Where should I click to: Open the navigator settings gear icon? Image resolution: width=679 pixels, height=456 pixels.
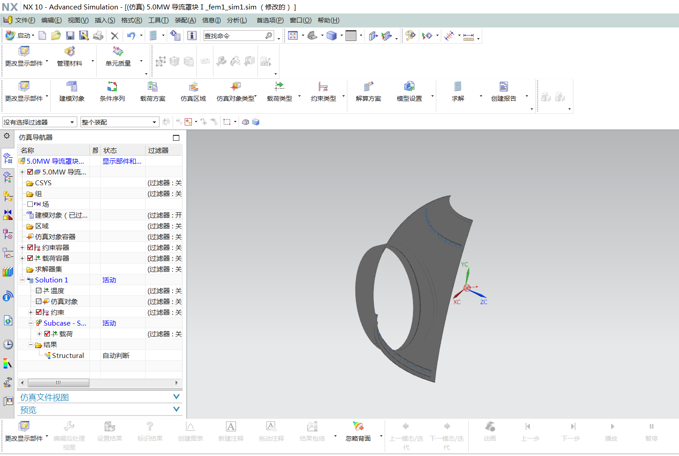[x=7, y=136]
